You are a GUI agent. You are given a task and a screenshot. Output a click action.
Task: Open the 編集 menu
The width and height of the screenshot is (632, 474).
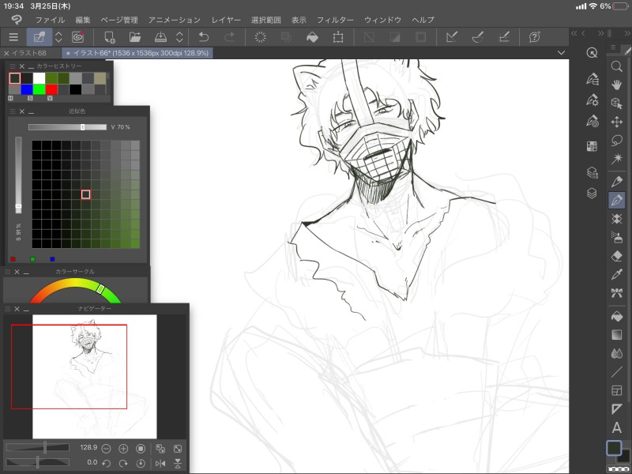tap(83, 20)
